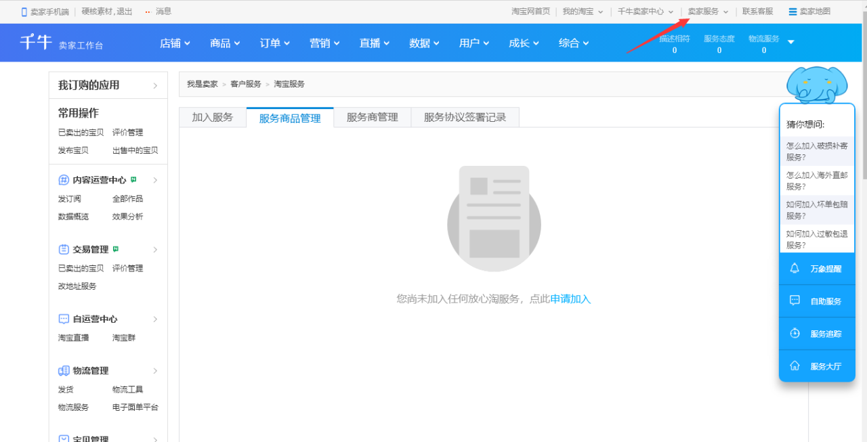The image size is (867, 442).
Task: Click the 退出 logout link
Action: [x=125, y=12]
